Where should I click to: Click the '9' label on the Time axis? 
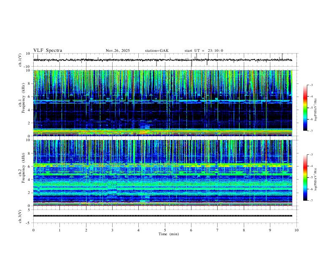click(270, 230)
